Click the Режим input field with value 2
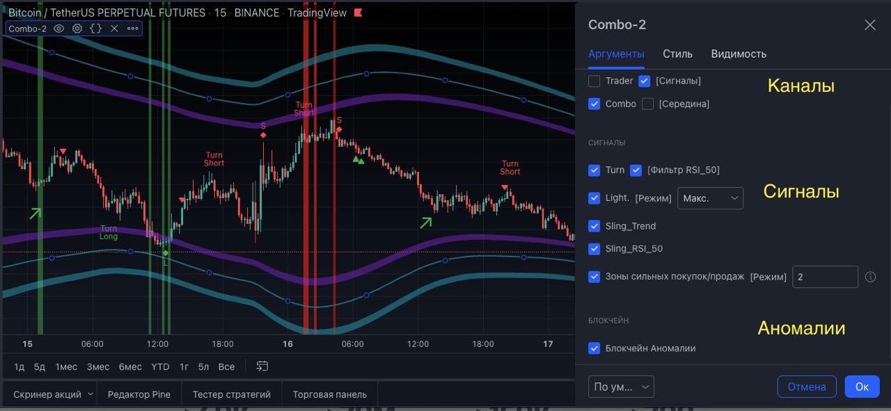Image resolution: width=891 pixels, height=411 pixels. tap(825, 277)
